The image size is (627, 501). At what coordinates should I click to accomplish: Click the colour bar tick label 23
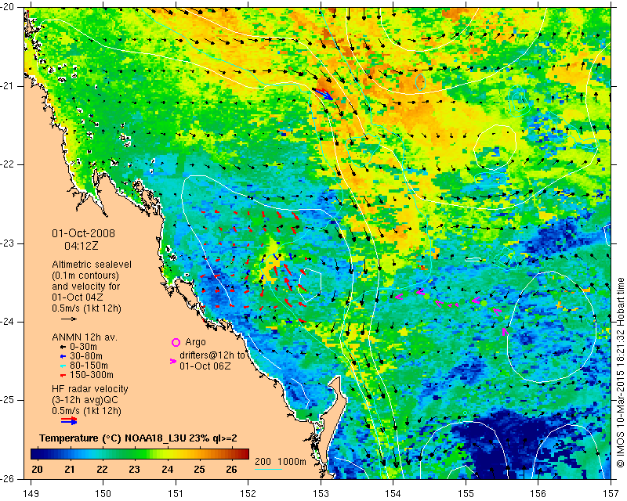134,470
